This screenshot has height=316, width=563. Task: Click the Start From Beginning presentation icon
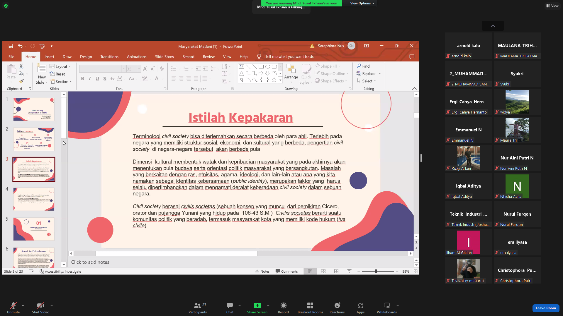click(x=42, y=46)
